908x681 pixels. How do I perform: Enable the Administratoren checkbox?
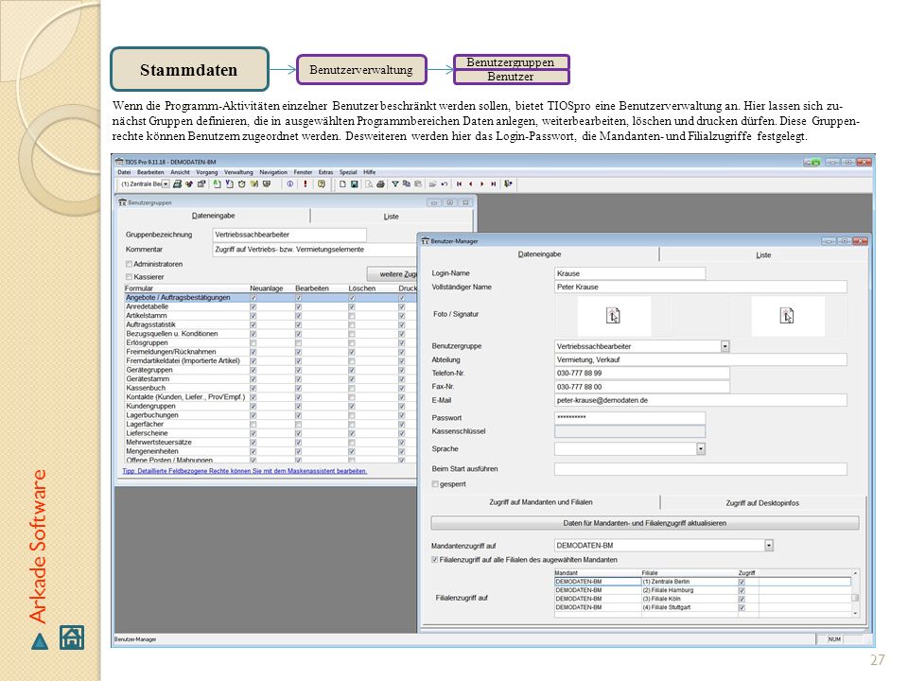130,264
